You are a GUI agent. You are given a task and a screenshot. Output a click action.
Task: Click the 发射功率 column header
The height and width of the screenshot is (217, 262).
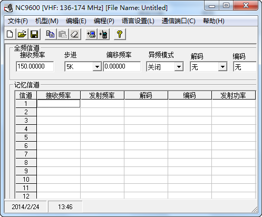pyautogui.click(x=234, y=95)
